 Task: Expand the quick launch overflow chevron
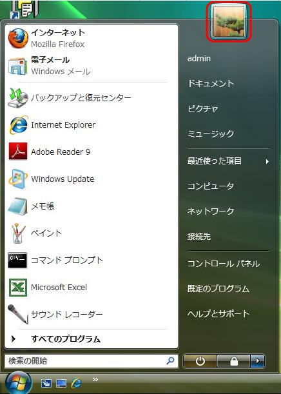coord(95,379)
